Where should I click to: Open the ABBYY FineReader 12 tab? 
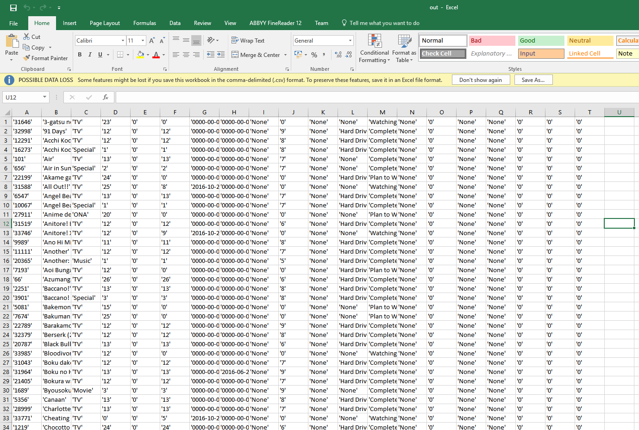[276, 23]
